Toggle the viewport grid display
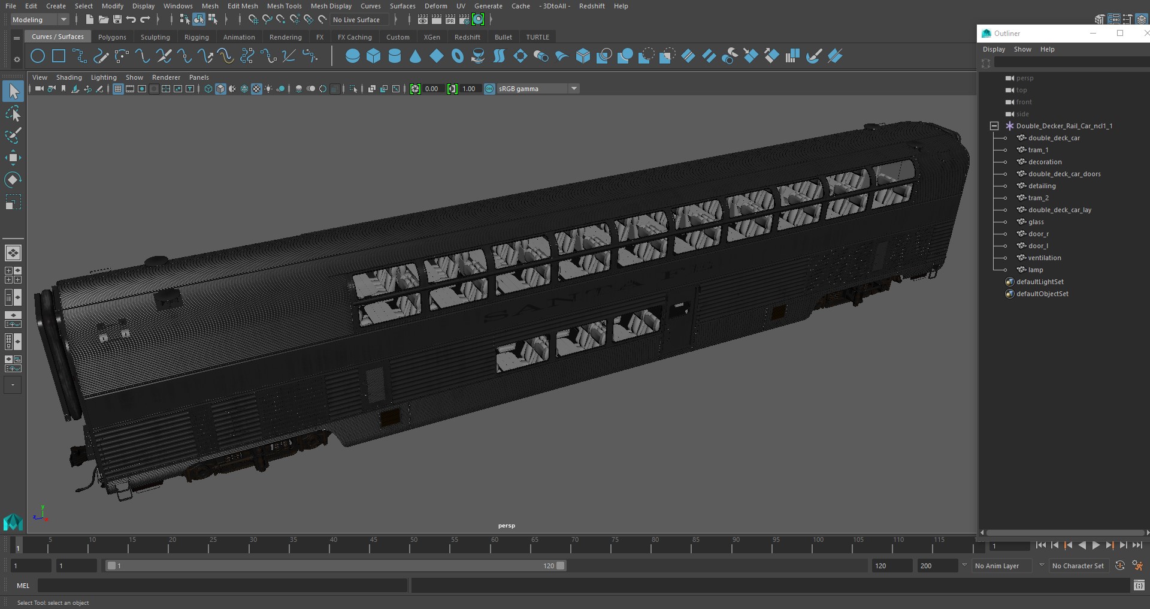1150x609 pixels. pyautogui.click(x=118, y=89)
